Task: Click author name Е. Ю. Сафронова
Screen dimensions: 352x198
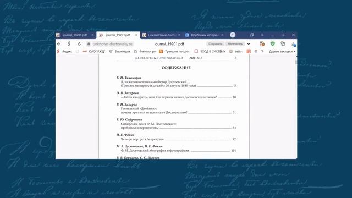Action: click(x=129, y=120)
